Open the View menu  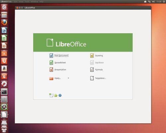[21, 2]
